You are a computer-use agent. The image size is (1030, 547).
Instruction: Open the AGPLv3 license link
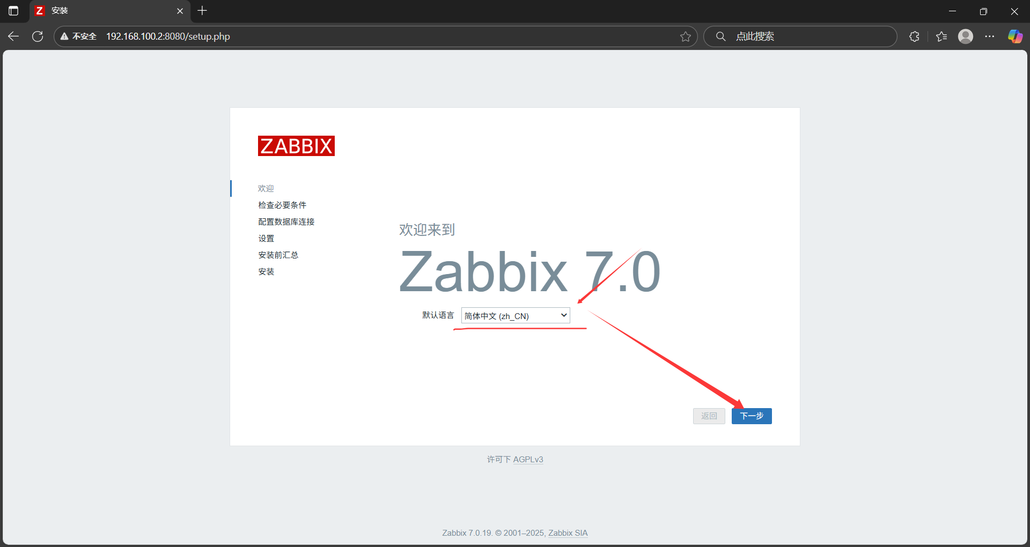point(528,460)
